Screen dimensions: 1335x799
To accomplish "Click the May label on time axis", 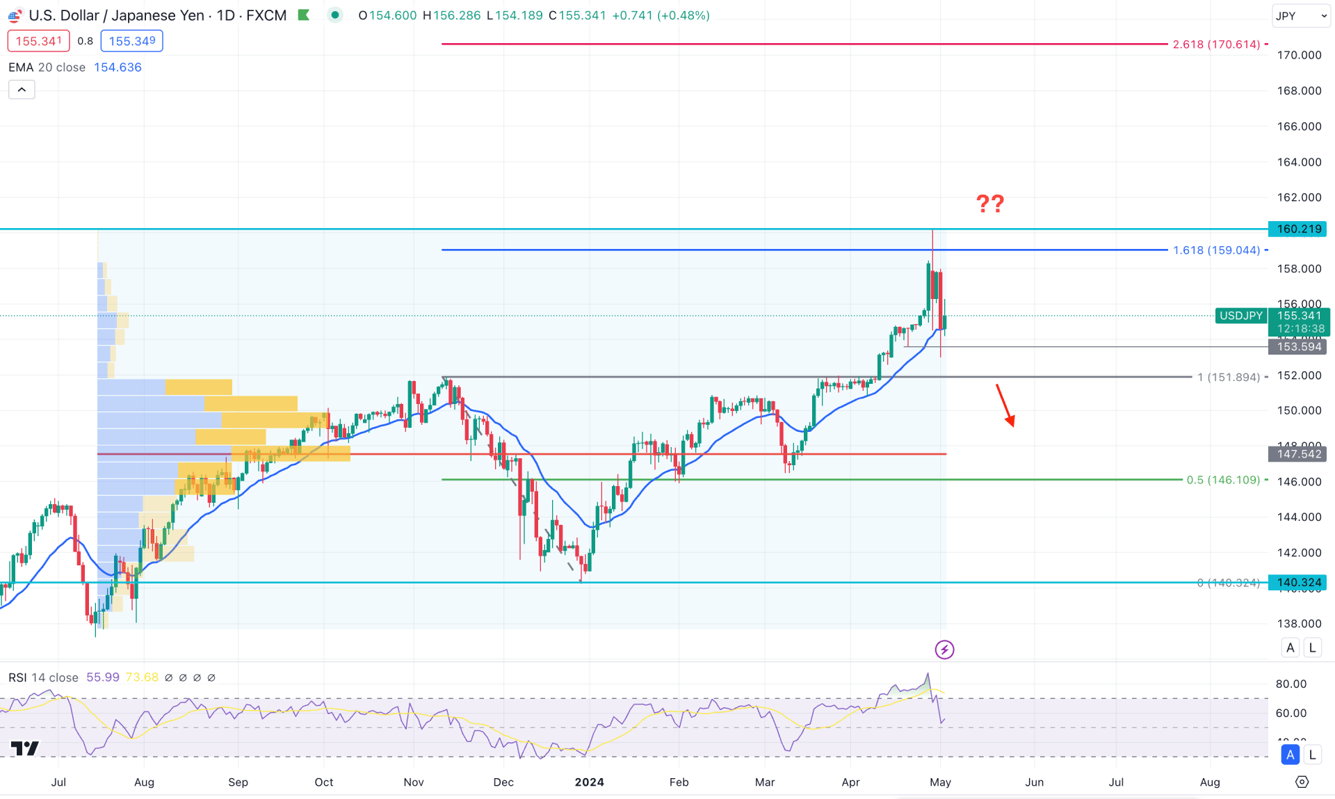I will pos(940,782).
